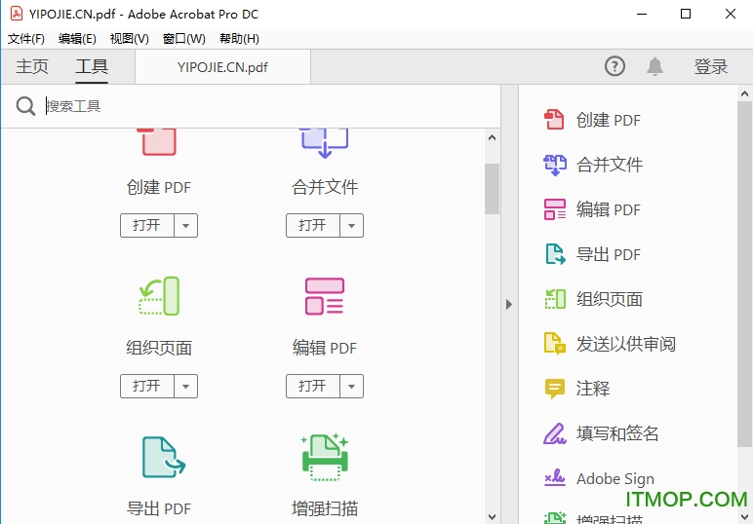This screenshot has width=753, height=524.
Task: Click 打开 button under 编辑 PDF
Action: [313, 386]
